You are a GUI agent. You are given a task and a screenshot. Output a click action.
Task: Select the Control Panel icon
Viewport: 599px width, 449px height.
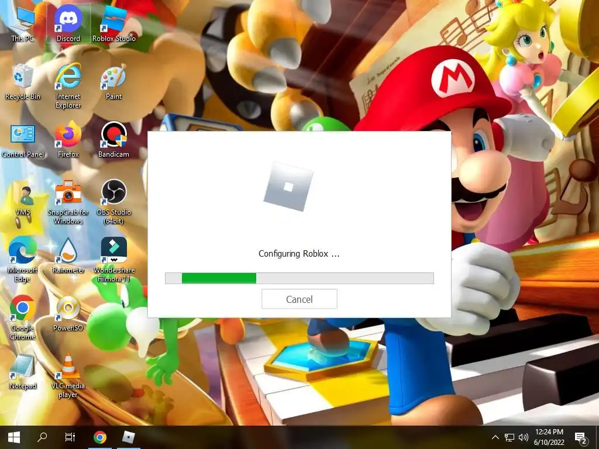(23, 140)
